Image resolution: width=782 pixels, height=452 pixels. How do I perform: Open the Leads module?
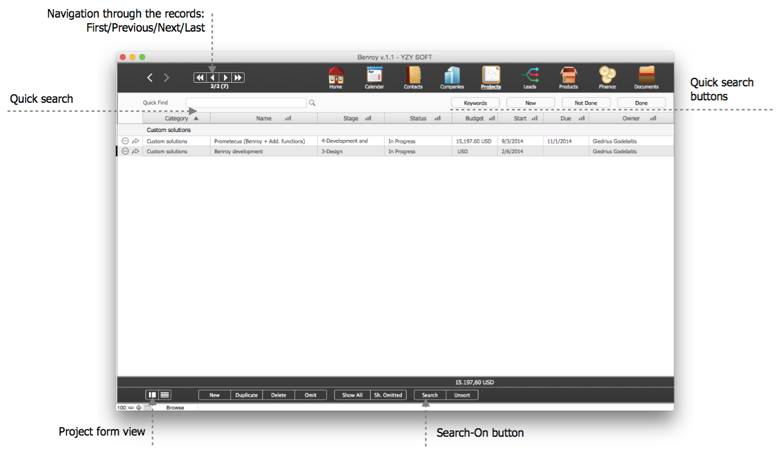click(530, 75)
